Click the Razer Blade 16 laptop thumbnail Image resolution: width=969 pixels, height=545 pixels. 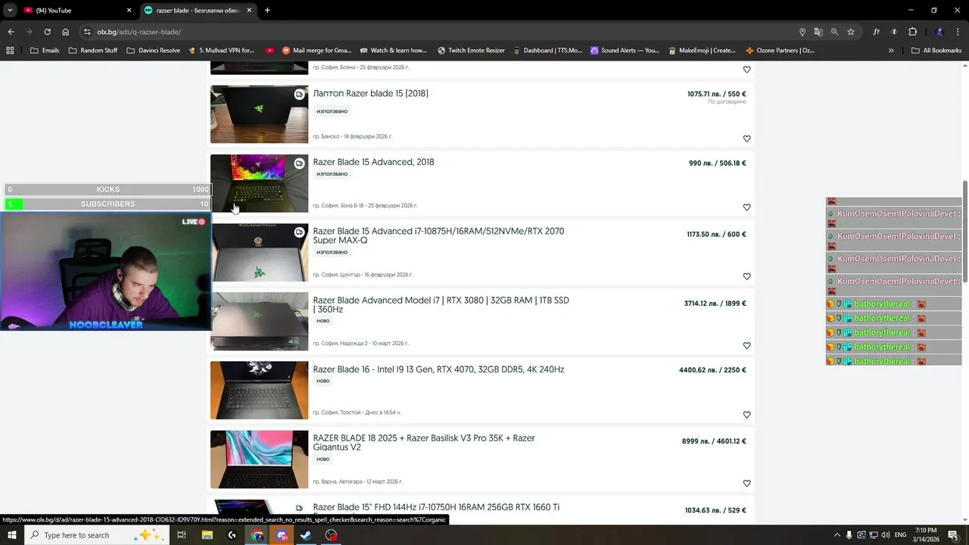[259, 390]
